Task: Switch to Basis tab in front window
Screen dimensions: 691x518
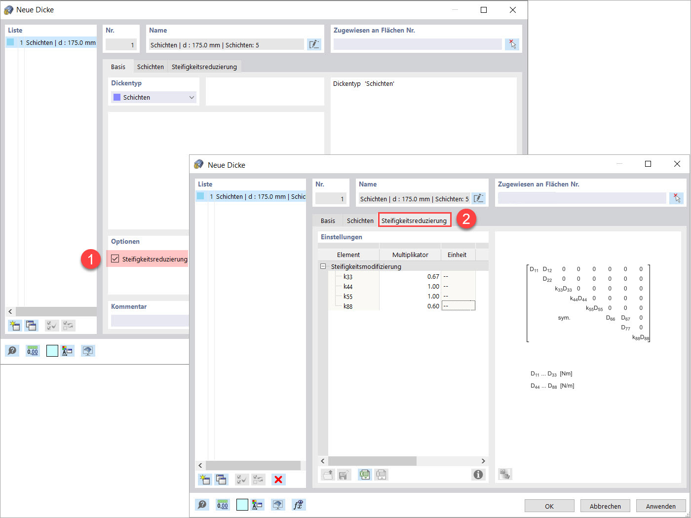Action: (x=328, y=221)
